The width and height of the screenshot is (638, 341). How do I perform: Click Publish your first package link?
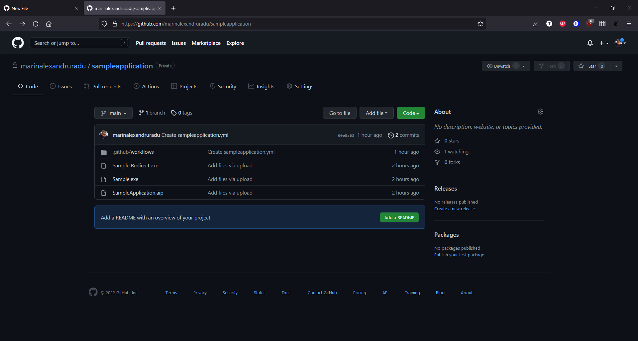click(x=459, y=255)
